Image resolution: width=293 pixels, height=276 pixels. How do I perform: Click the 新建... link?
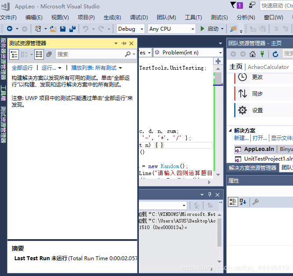coord(241,138)
